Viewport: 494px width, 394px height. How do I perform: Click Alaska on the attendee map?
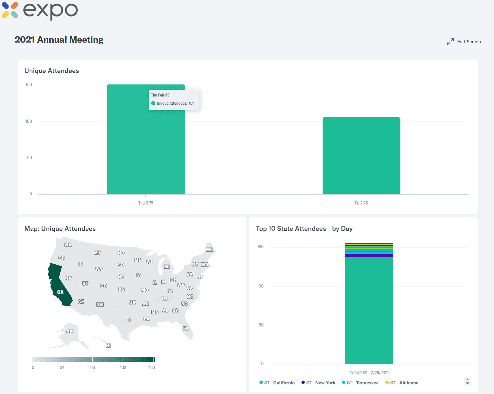pyautogui.click(x=69, y=331)
